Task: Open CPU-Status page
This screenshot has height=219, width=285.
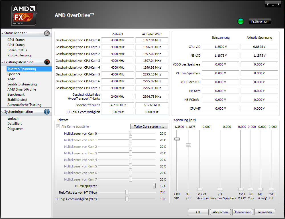Action: [16, 40]
